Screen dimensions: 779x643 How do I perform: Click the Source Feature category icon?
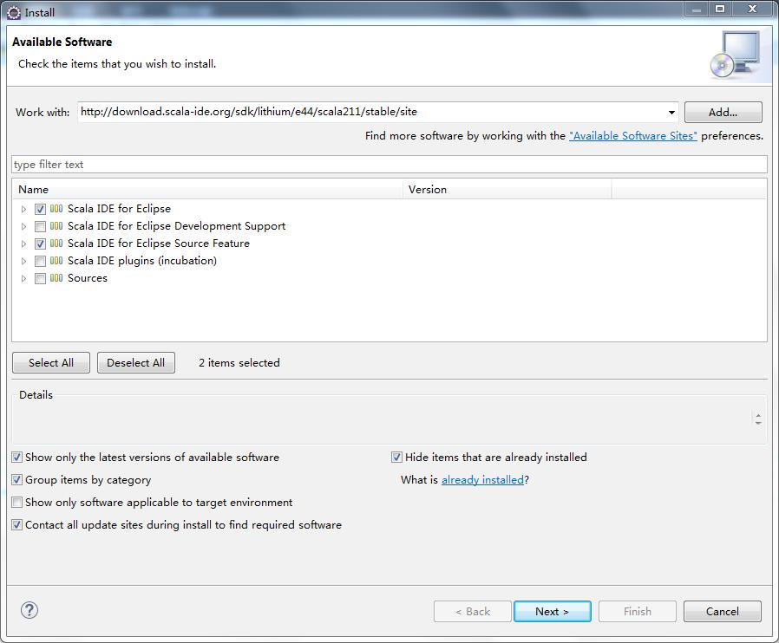point(56,244)
